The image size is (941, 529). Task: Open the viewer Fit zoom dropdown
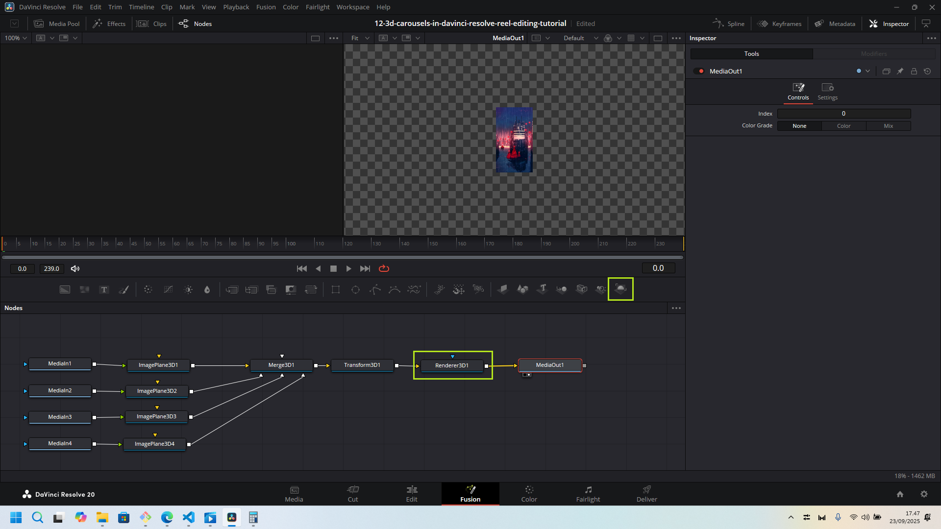click(360, 38)
